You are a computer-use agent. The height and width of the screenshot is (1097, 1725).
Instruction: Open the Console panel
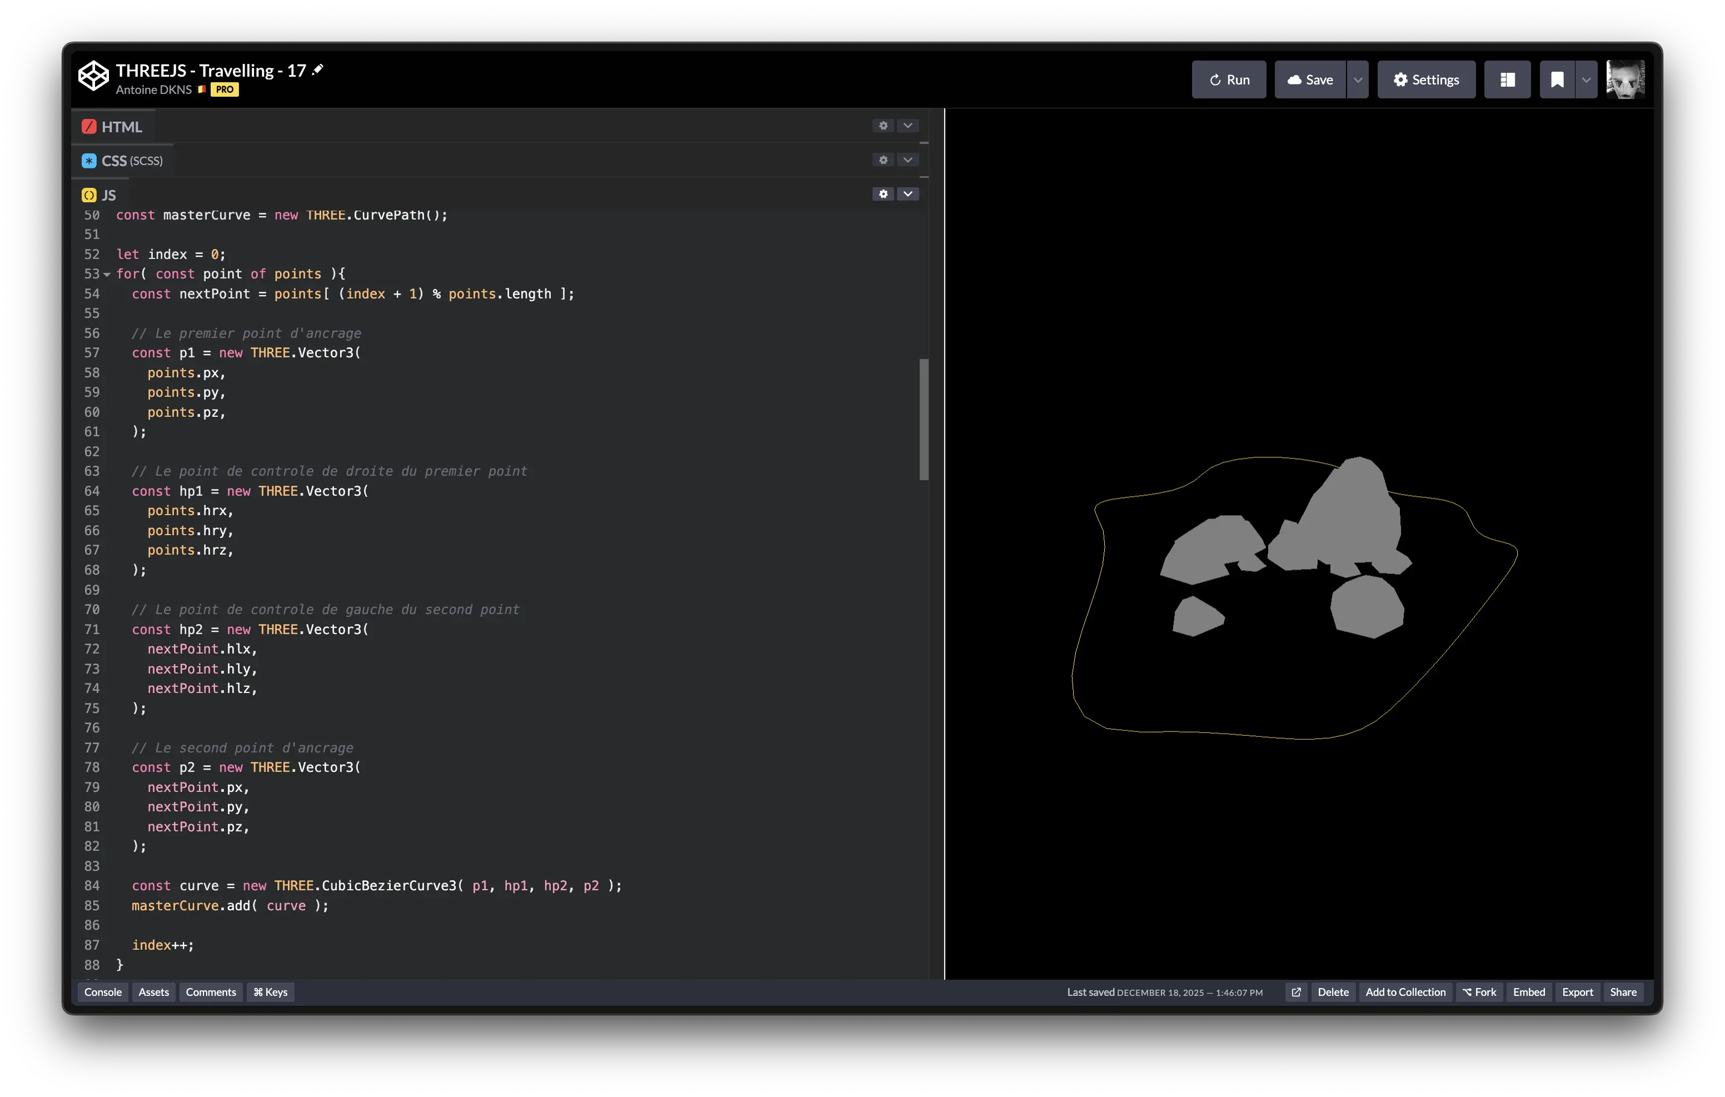click(x=102, y=991)
